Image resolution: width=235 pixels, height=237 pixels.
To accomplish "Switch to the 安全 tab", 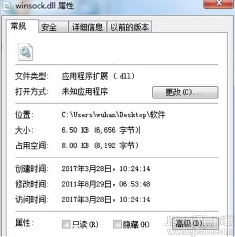I will [53, 27].
